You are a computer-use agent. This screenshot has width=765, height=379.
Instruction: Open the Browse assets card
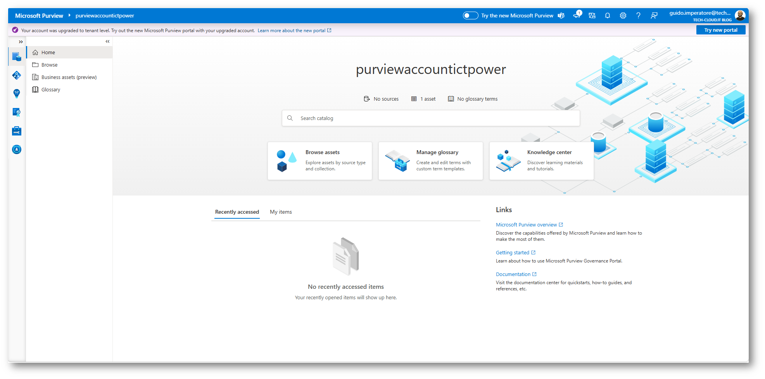tap(320, 161)
